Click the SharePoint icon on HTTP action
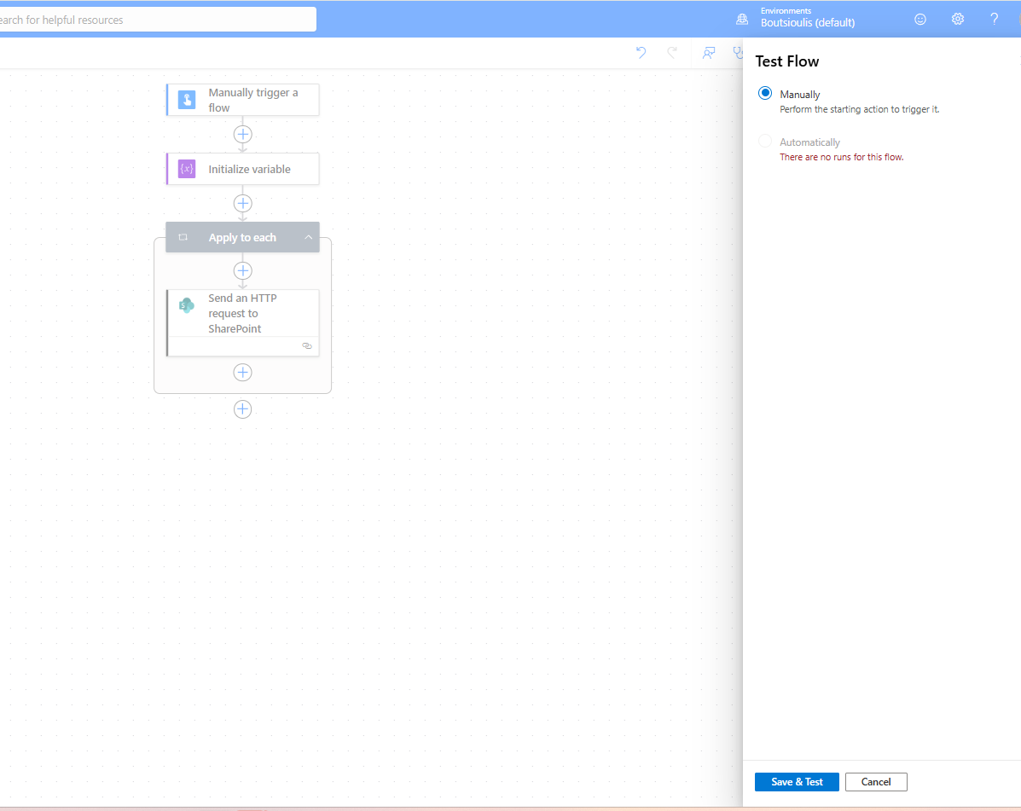This screenshot has width=1021, height=811. pyautogui.click(x=187, y=305)
